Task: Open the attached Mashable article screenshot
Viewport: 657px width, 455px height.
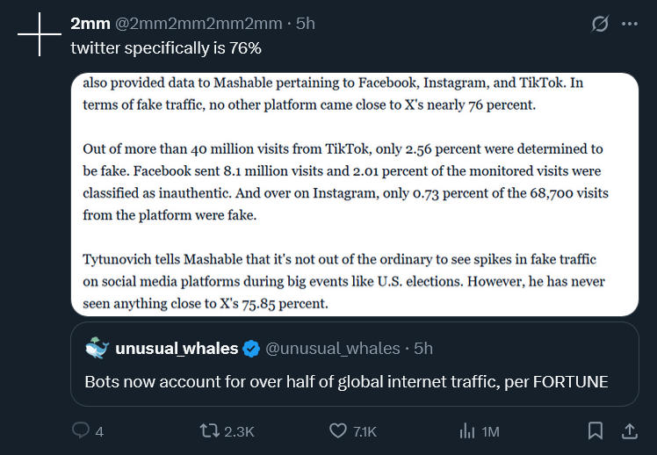Action: click(355, 194)
